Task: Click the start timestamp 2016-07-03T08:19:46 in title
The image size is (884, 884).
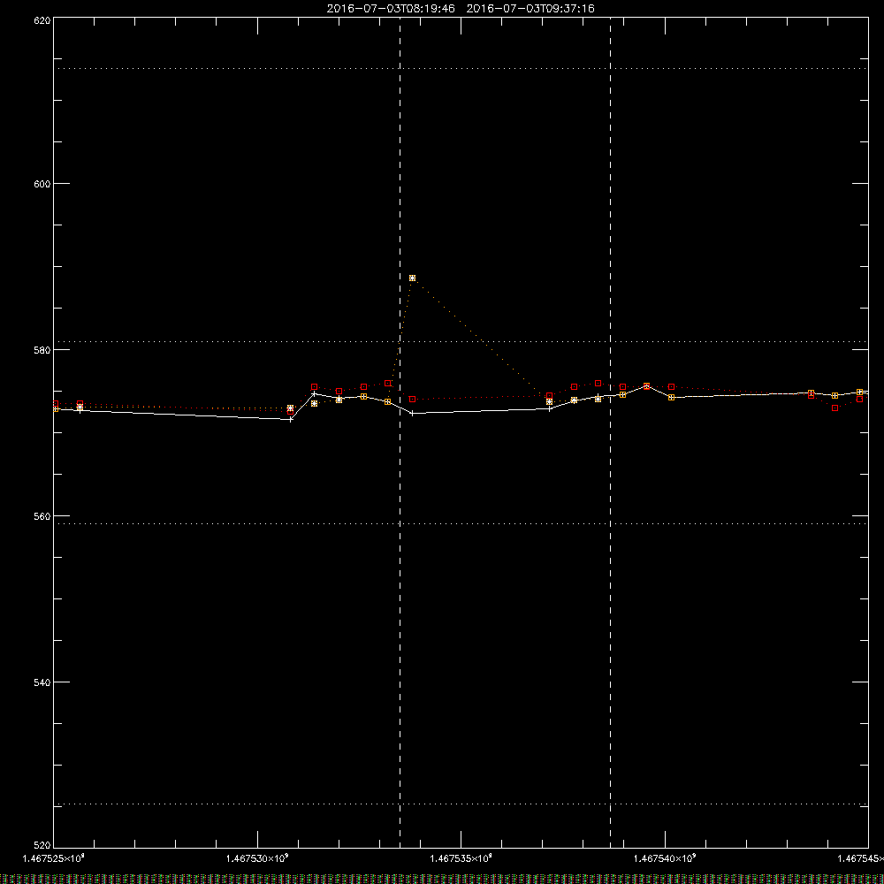Action: click(x=391, y=9)
